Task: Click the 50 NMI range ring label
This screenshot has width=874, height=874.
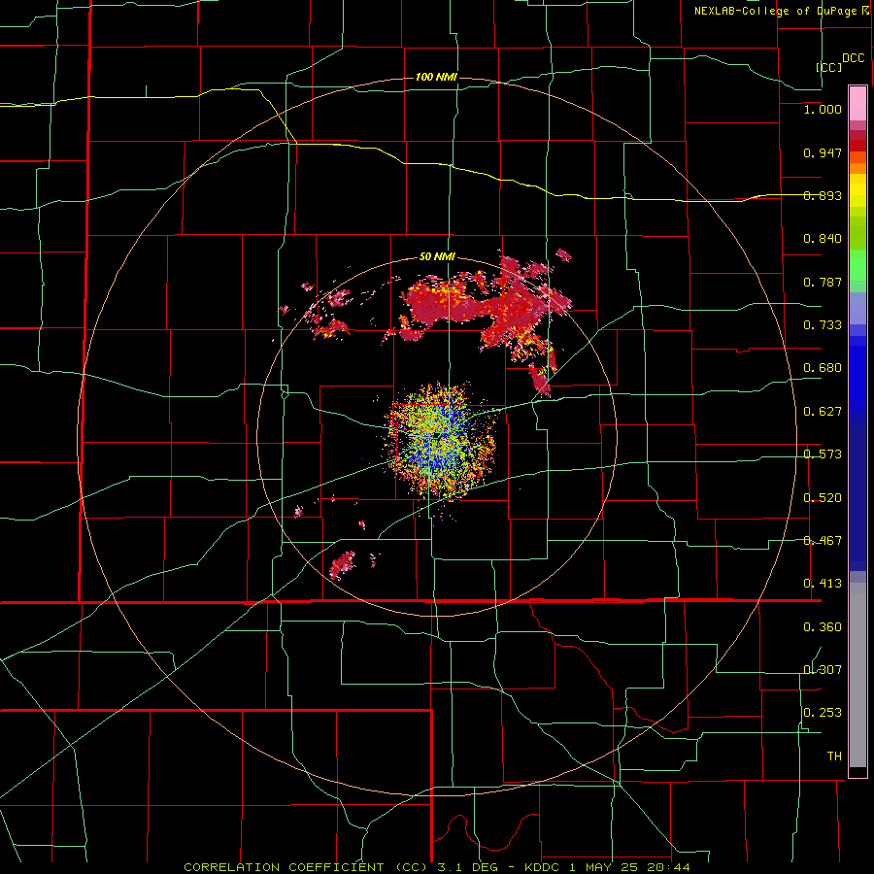Action: point(437,257)
